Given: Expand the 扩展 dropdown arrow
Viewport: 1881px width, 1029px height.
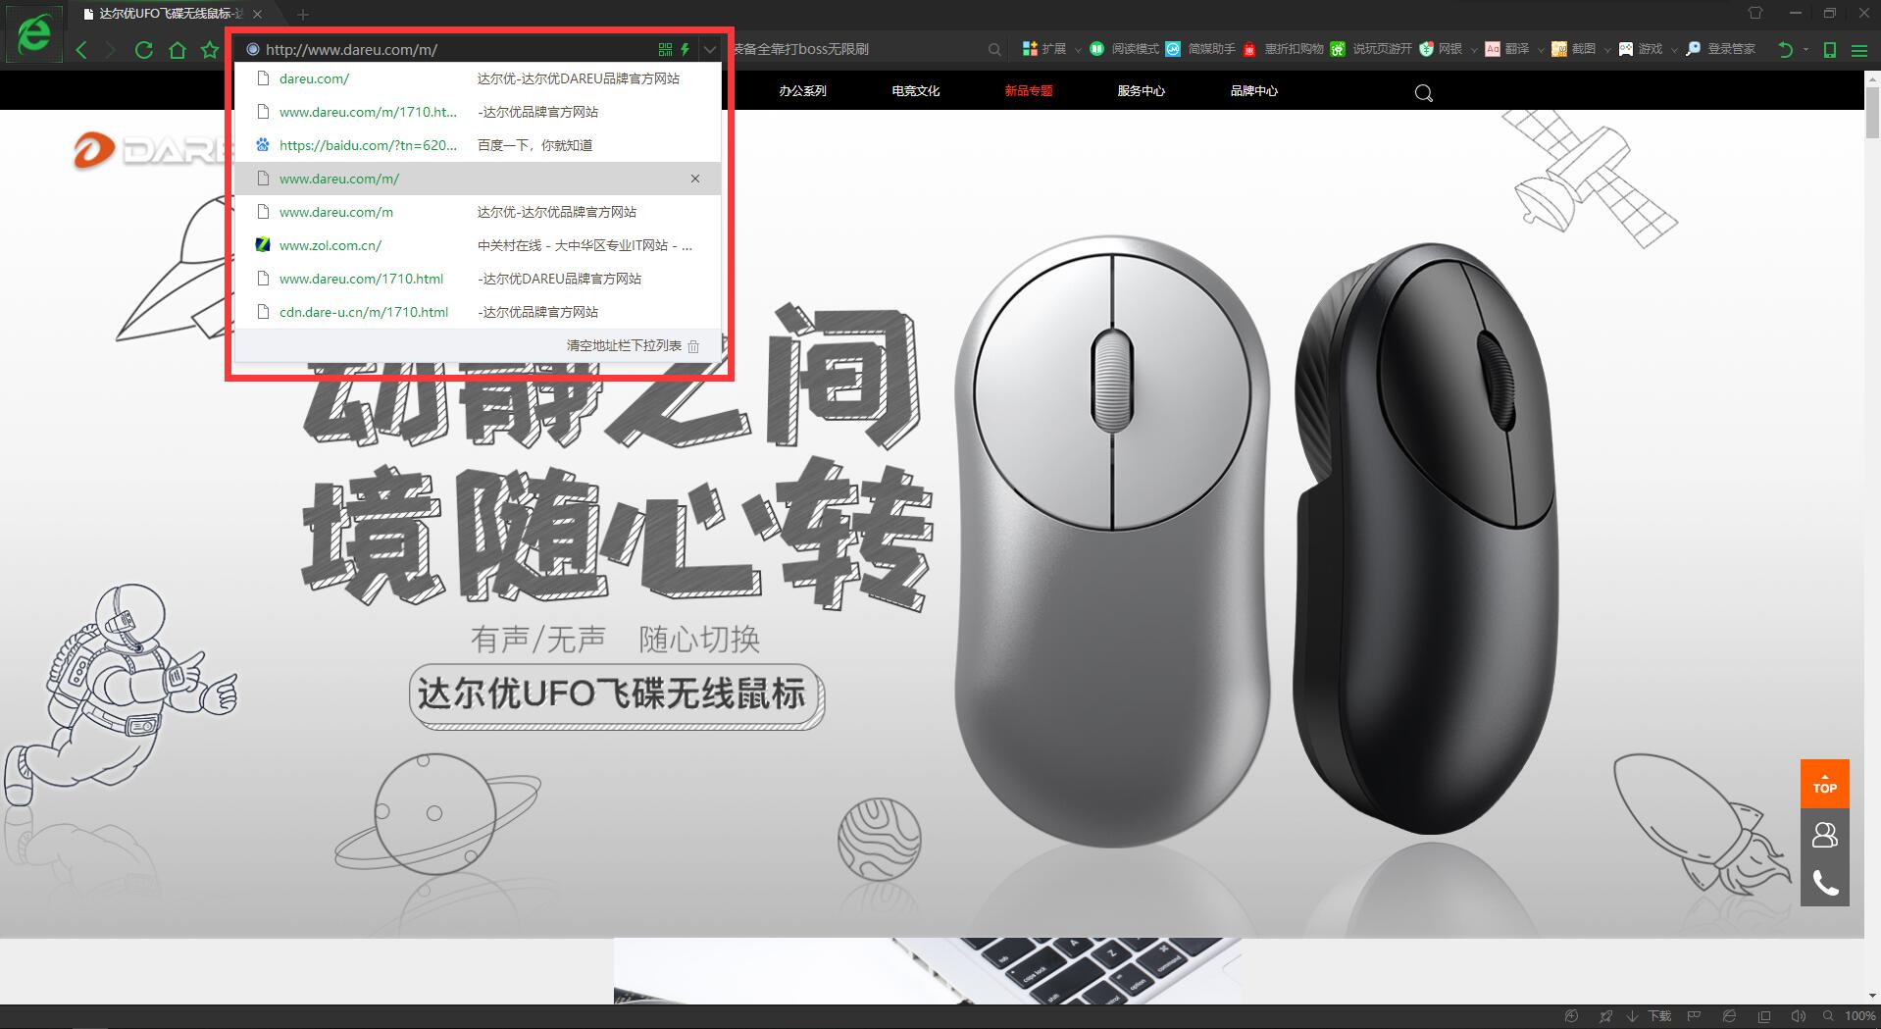Looking at the screenshot, I should tap(1078, 50).
